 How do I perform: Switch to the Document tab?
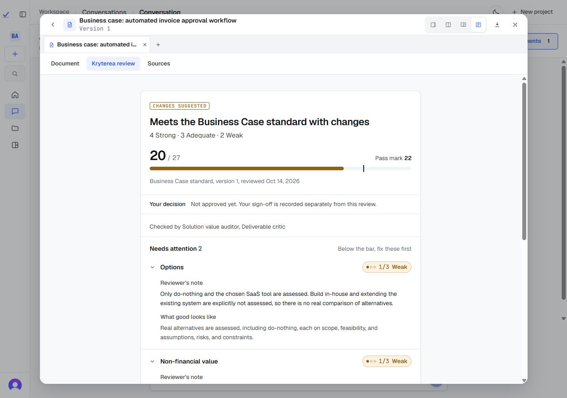pos(65,64)
